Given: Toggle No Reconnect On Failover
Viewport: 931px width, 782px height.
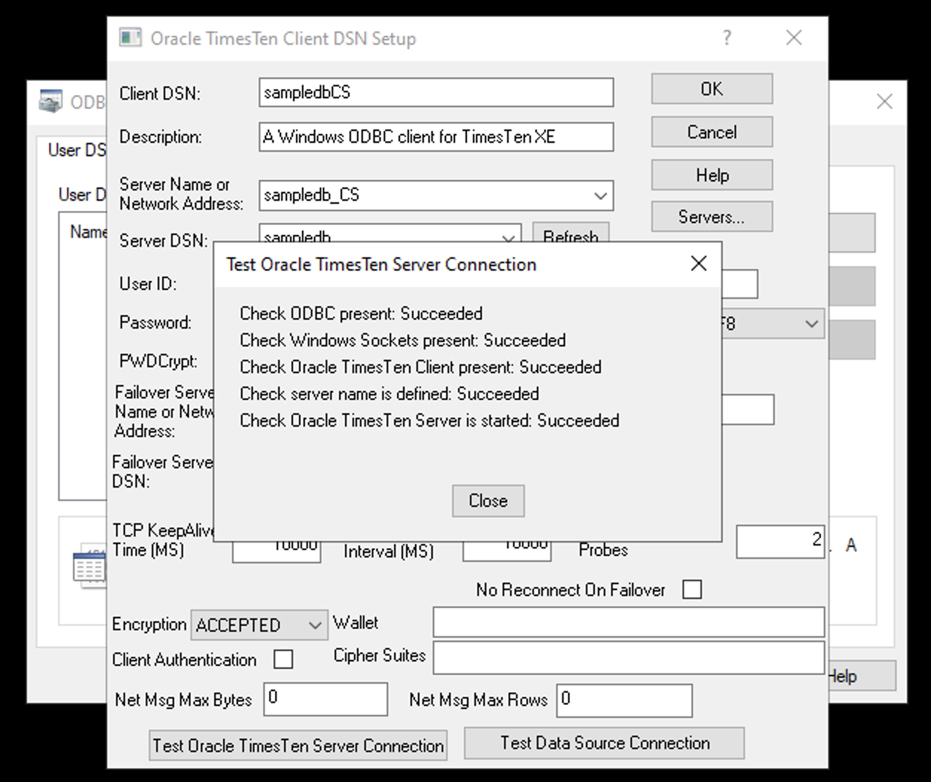Looking at the screenshot, I should (x=692, y=589).
